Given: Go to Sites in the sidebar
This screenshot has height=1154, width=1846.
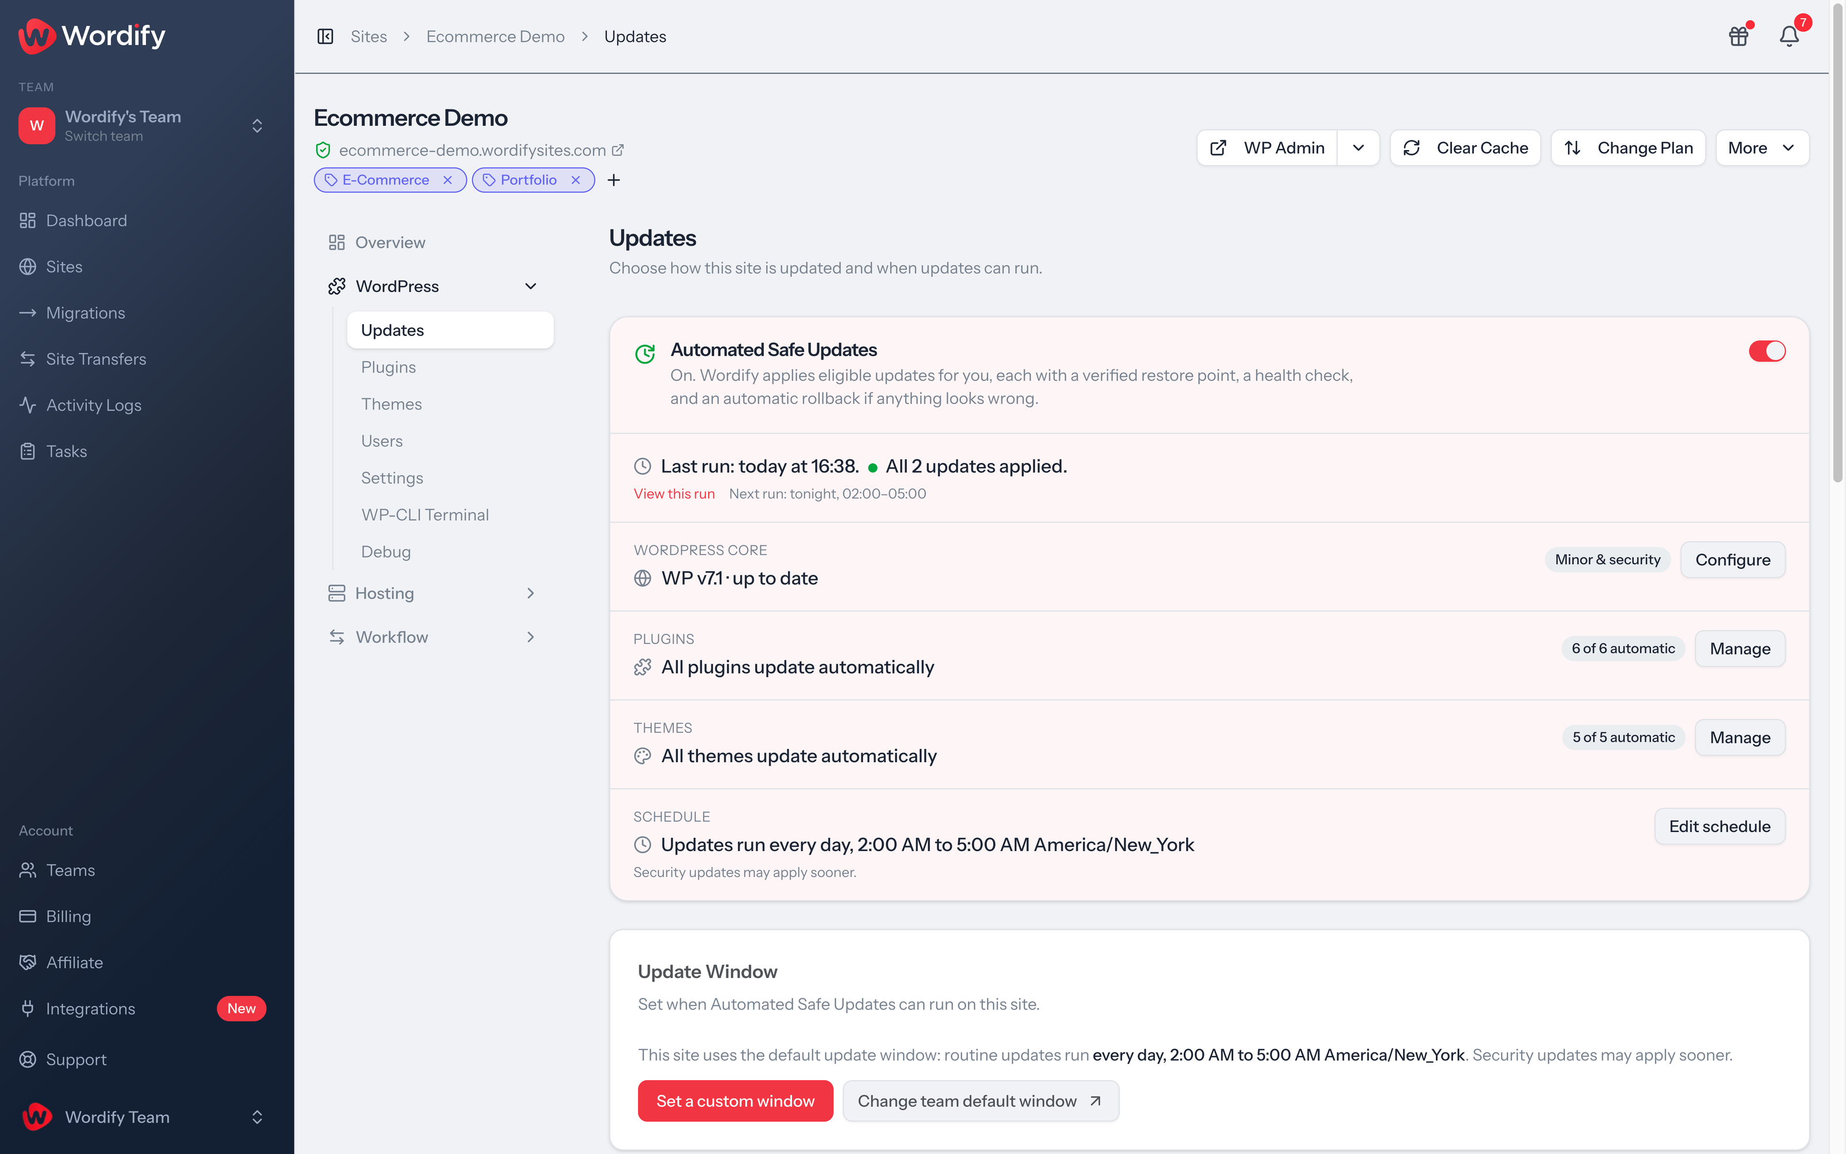Looking at the screenshot, I should [x=147, y=267].
